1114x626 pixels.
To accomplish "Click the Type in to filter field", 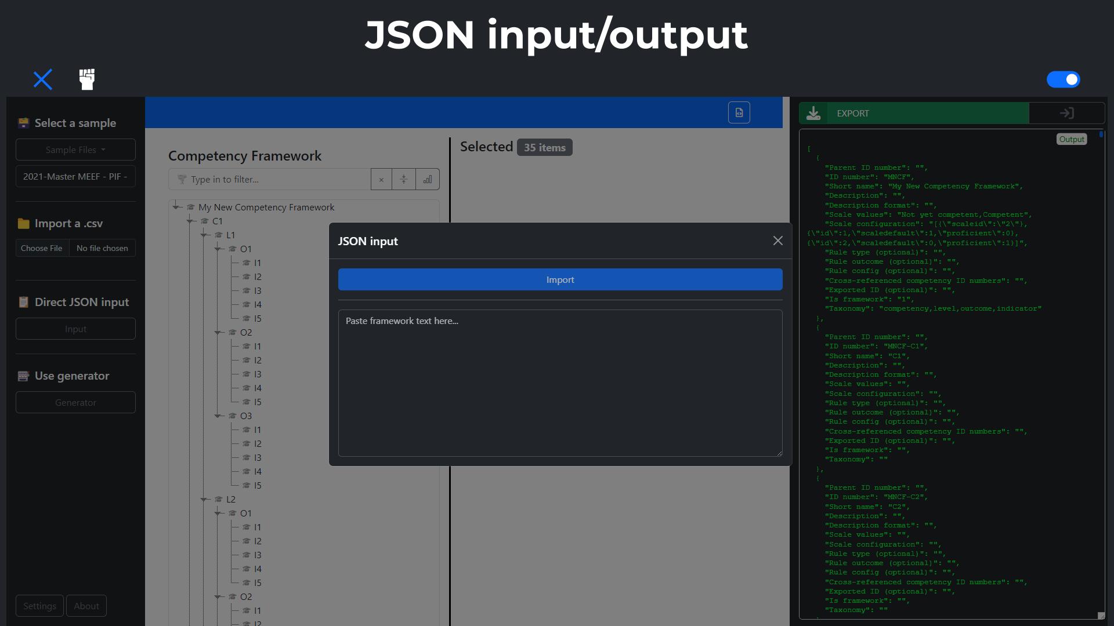I will [270, 179].
